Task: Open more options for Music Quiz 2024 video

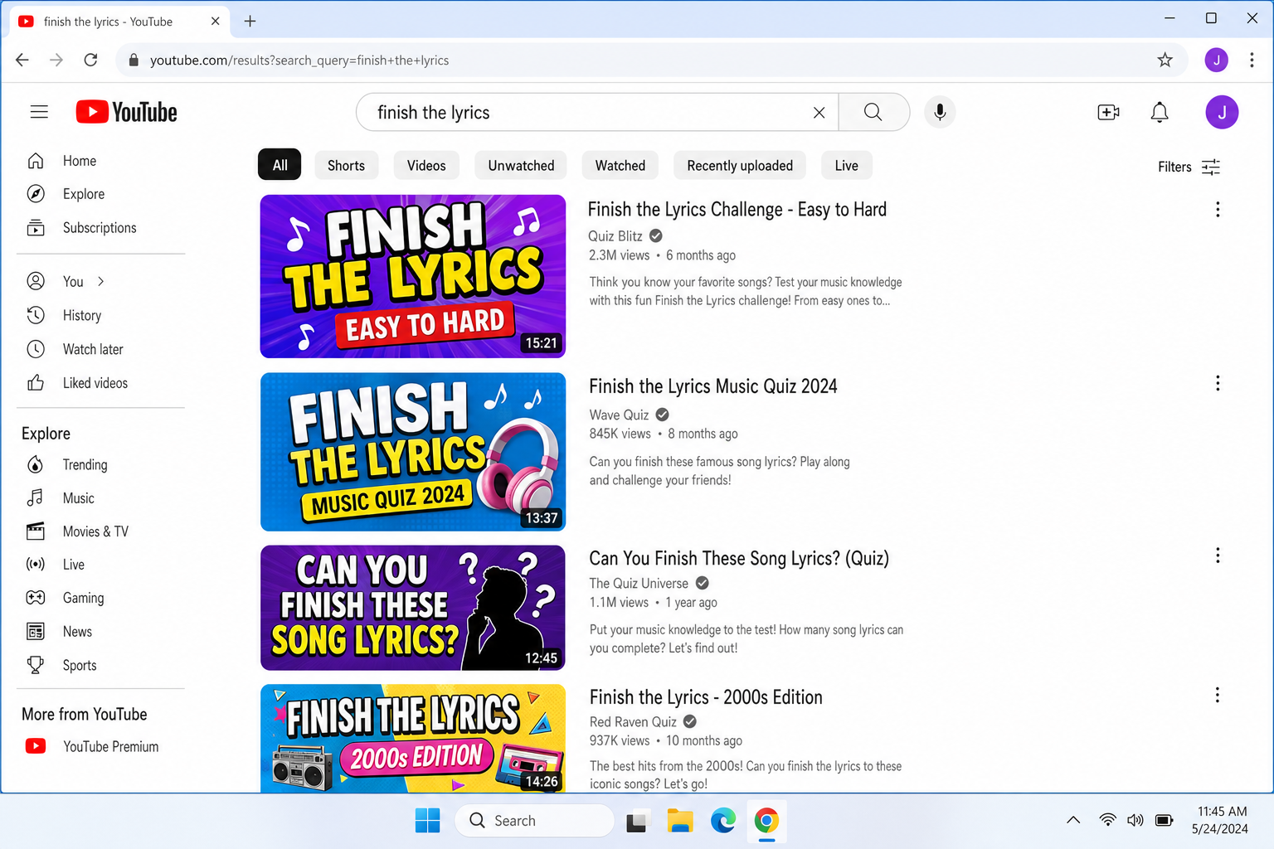Action: point(1218,383)
